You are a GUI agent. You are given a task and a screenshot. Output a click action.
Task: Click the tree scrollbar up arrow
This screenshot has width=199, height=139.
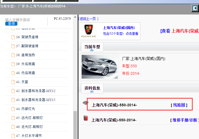pyautogui.click(x=75, y=17)
